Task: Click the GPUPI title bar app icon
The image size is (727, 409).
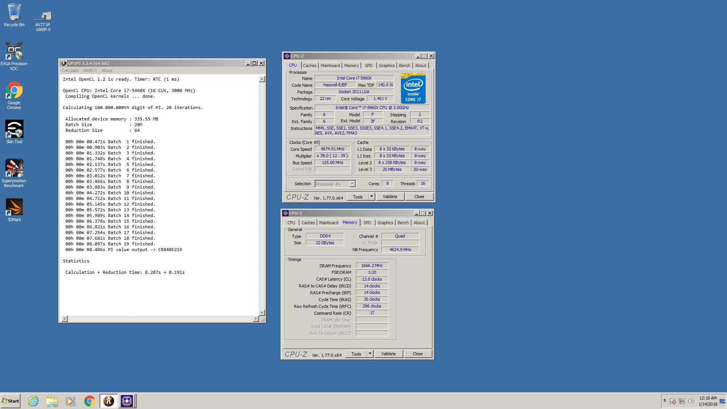Action: (63, 63)
